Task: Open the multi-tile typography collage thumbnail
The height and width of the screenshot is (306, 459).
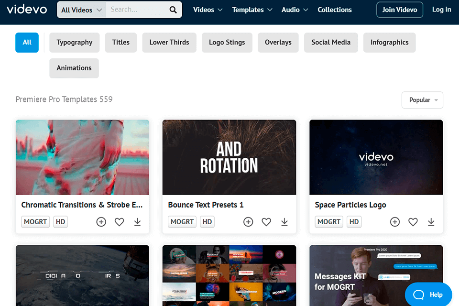Action: (x=229, y=275)
